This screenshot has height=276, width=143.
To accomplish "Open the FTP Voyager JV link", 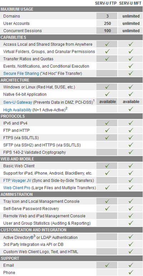I will 17,180.
